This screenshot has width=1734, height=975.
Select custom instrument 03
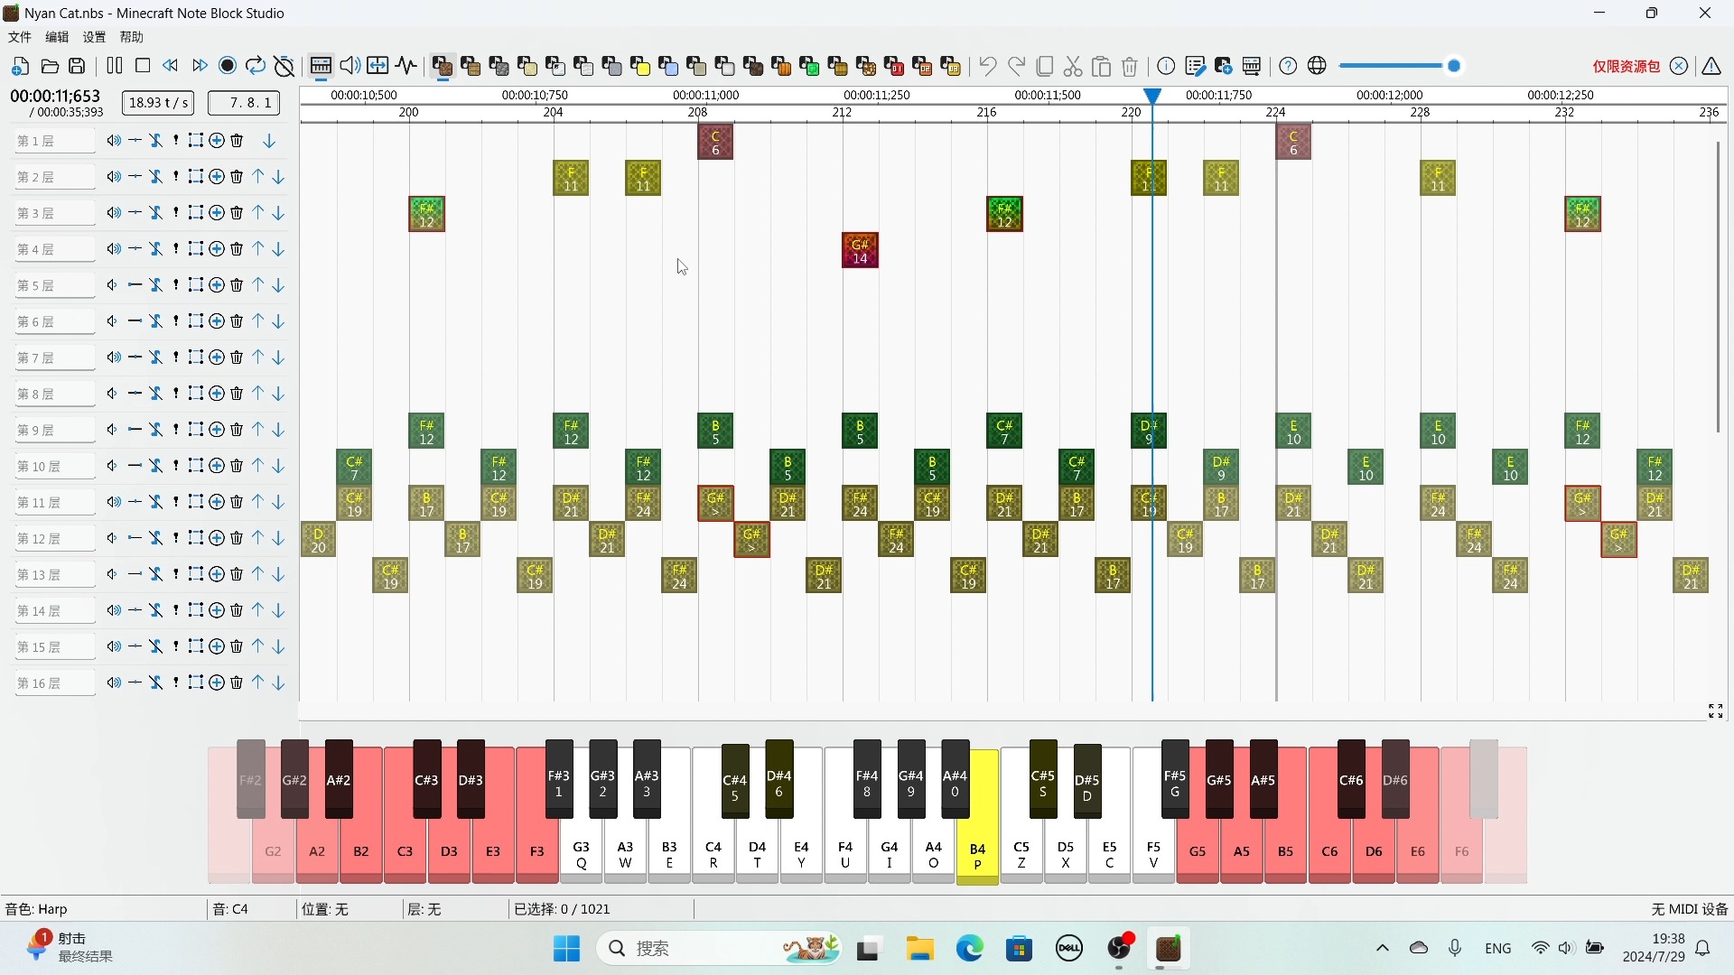(x=951, y=66)
